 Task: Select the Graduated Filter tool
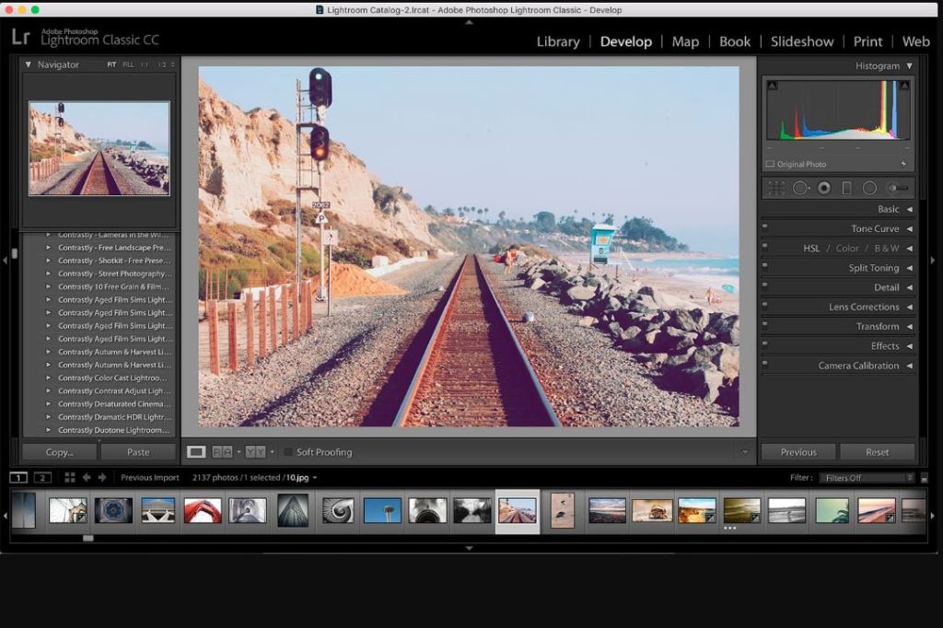coord(847,188)
